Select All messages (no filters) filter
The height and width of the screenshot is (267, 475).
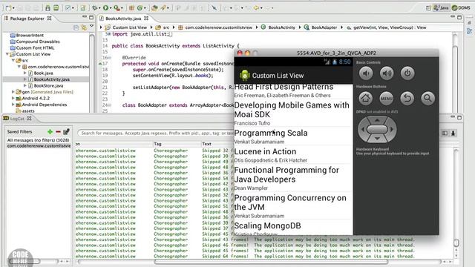38,140
